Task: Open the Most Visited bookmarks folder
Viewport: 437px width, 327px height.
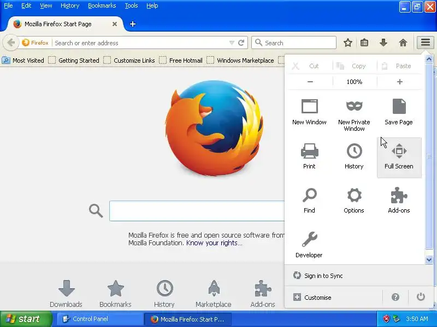Action: coord(23,60)
